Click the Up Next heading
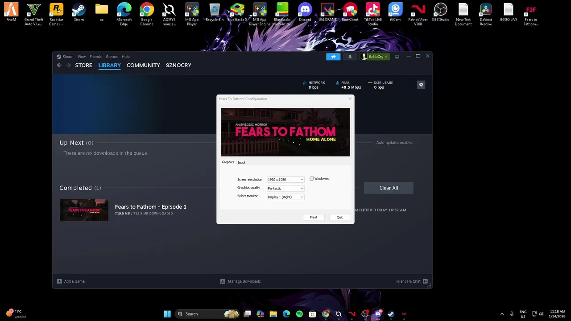This screenshot has width=571, height=321. 72,143
